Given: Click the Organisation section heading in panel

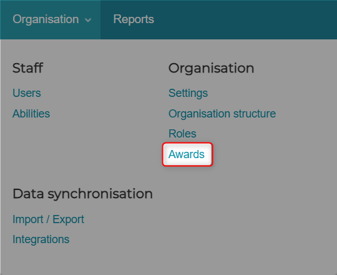Looking at the screenshot, I should tap(212, 68).
